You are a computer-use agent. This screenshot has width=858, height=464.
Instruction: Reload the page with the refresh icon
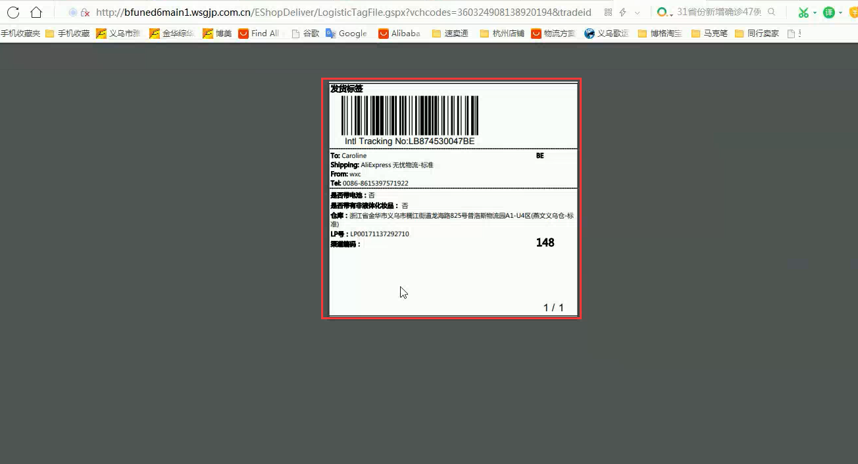point(13,13)
